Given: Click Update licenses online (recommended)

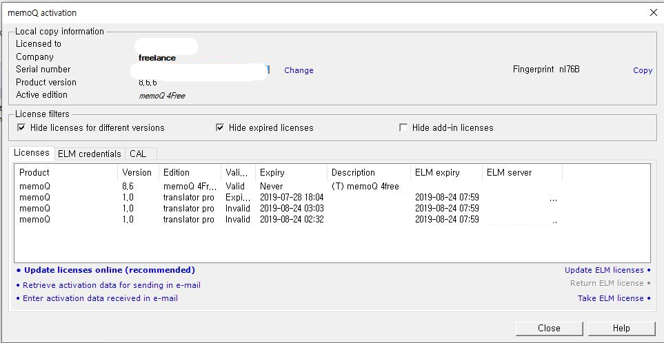Looking at the screenshot, I should click(109, 270).
